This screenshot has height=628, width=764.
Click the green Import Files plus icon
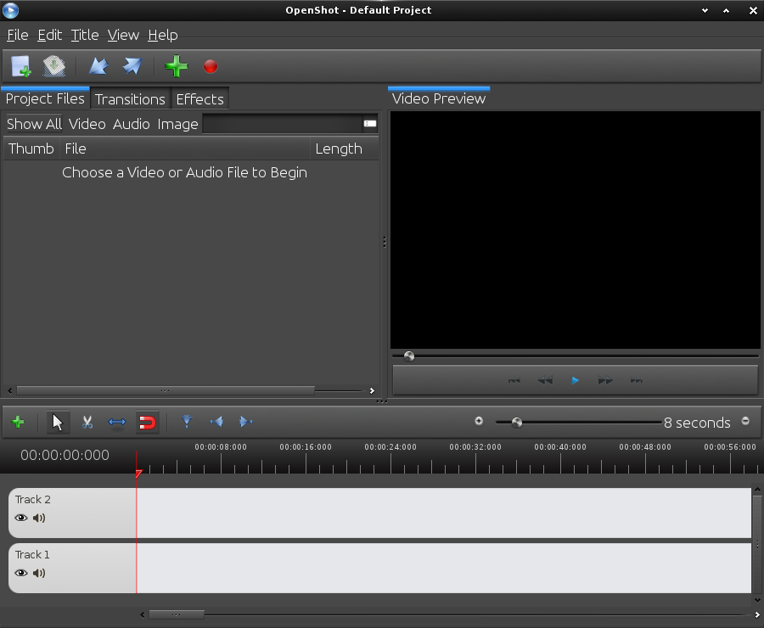pyautogui.click(x=177, y=66)
